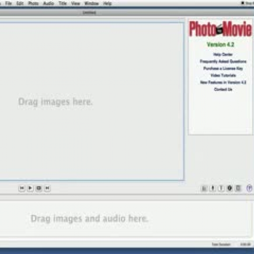The width and height of the screenshot is (254, 254).
Task: Click the first icon in the right toolbar group
Action: point(204,188)
